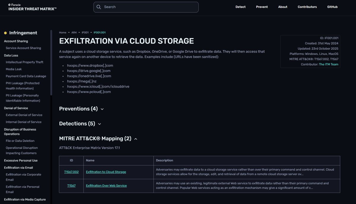
Task: Select PHI Leakage sidebar item
Action: (23, 86)
